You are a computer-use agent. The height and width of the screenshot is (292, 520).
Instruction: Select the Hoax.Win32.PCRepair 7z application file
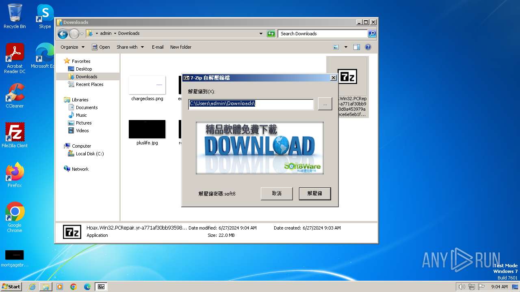(x=347, y=87)
